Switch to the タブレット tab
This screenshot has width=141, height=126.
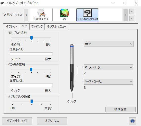[x=12, y=27]
